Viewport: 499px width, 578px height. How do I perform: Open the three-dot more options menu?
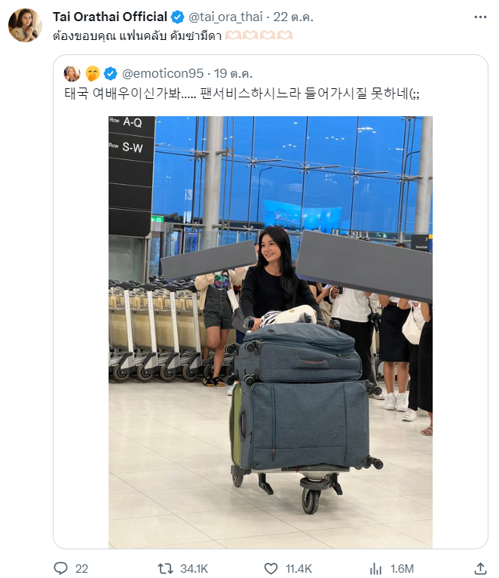(x=480, y=17)
